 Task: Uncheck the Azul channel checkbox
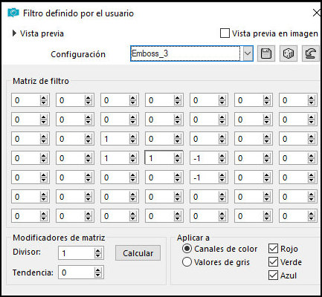point(273,275)
